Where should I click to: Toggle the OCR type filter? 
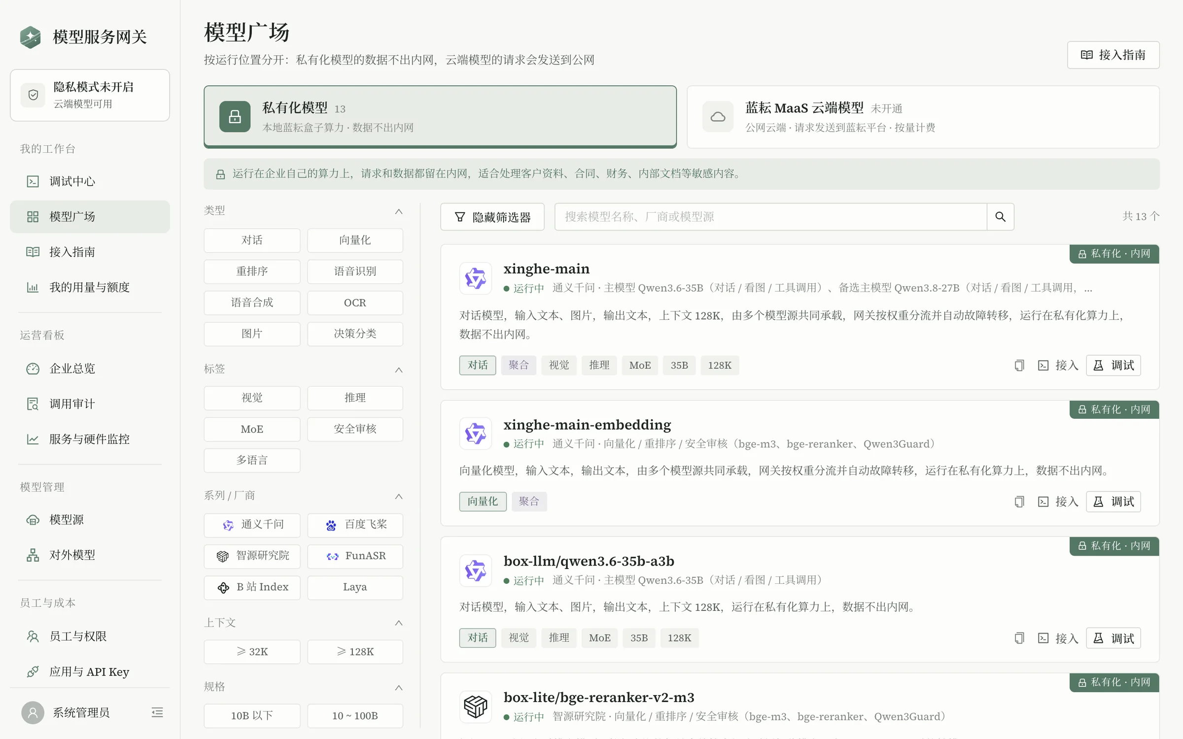tap(355, 303)
